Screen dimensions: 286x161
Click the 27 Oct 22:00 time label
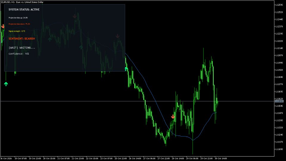(164, 158)
